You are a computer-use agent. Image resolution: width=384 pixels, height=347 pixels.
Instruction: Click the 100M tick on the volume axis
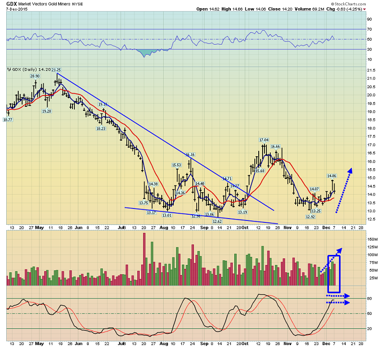(372, 255)
